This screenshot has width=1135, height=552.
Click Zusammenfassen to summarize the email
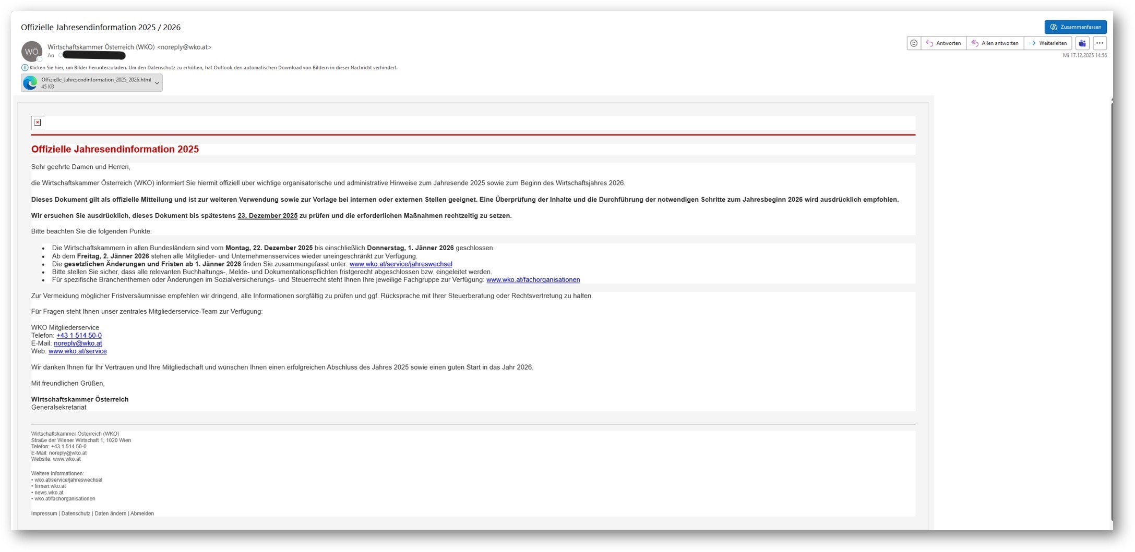1075,27
